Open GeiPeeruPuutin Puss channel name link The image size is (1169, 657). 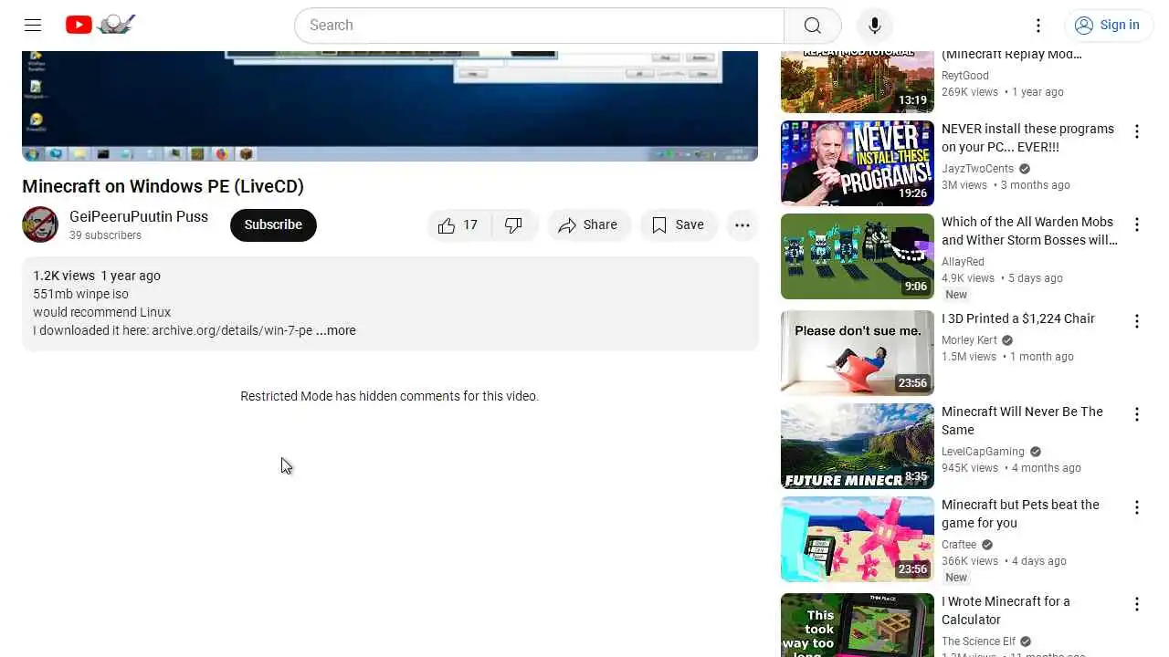pos(139,216)
